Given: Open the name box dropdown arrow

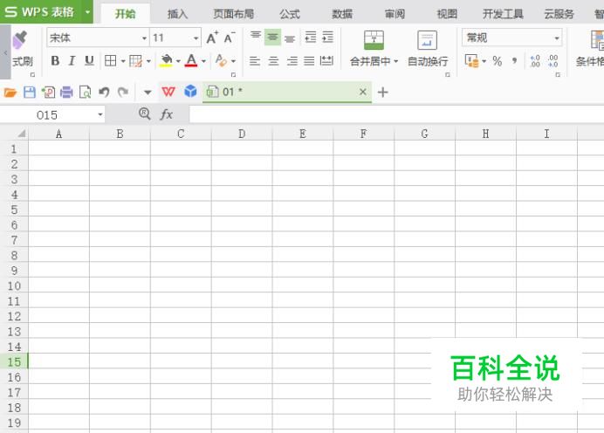Looking at the screenshot, I should [x=100, y=114].
